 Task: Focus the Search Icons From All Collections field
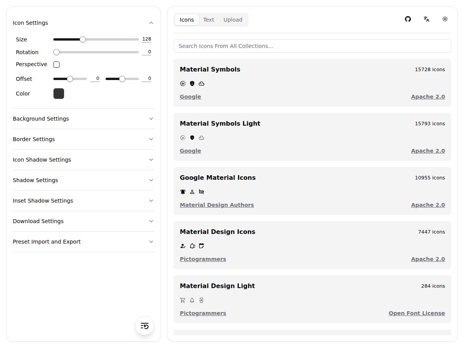point(312,46)
